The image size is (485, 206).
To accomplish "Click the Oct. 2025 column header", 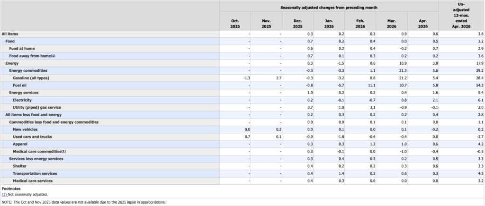I will point(235,24).
